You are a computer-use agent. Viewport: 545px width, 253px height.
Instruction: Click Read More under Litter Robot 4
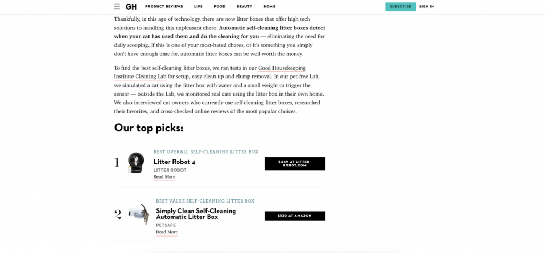[164, 177]
